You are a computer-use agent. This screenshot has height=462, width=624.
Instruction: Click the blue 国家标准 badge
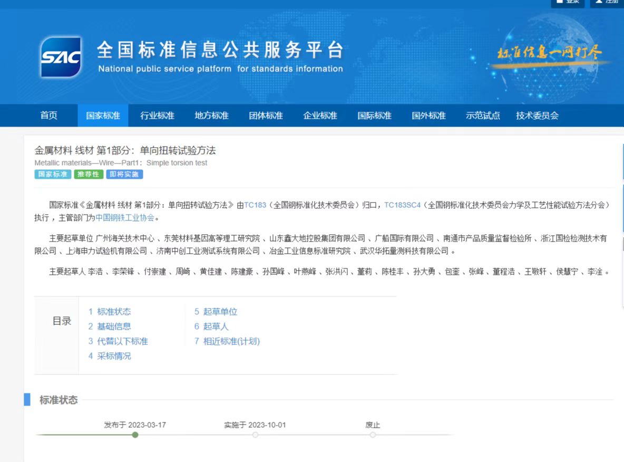click(x=52, y=174)
